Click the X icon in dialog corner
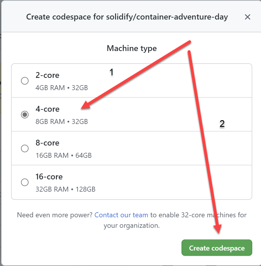 point(247,17)
